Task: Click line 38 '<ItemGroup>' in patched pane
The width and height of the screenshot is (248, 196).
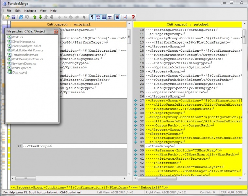Action: [x=194, y=146]
